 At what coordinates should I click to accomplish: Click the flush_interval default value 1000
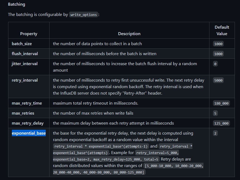point(218,54)
